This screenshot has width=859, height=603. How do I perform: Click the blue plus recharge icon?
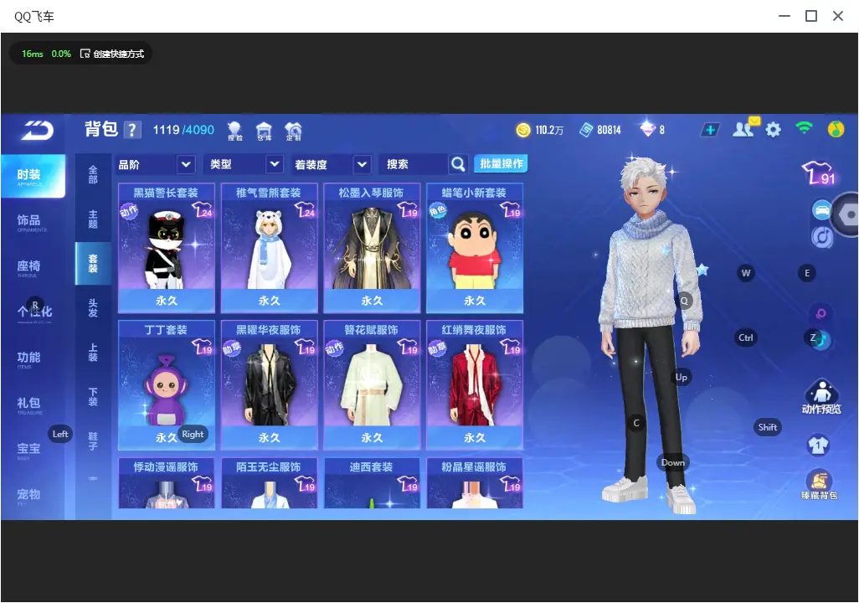(710, 130)
